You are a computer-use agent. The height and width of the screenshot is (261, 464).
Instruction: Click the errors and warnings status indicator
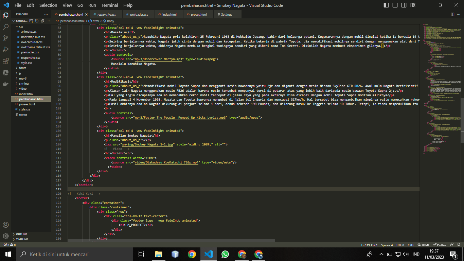click(x=10, y=245)
